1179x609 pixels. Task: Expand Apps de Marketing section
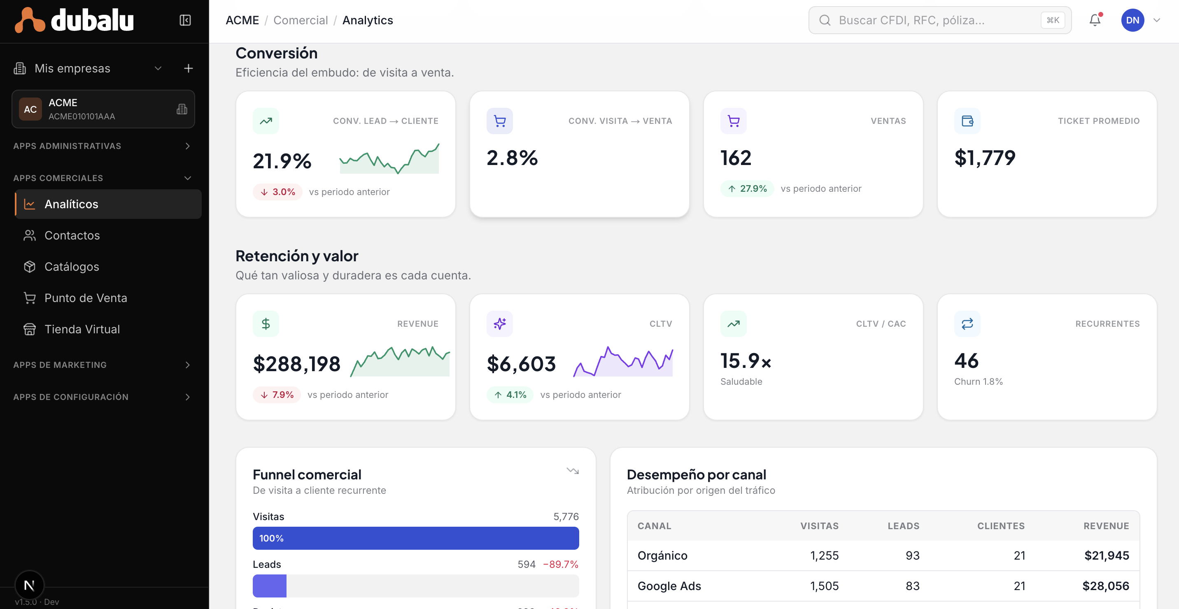click(103, 365)
